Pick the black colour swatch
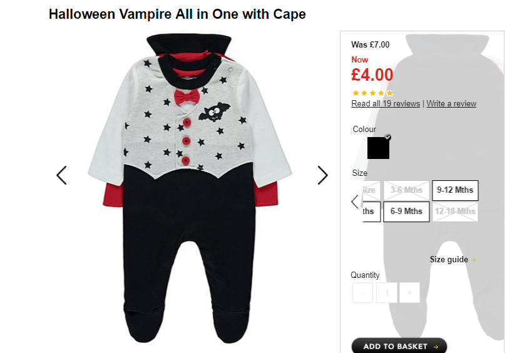Image resolution: width=507 pixels, height=353 pixels. coord(378,148)
